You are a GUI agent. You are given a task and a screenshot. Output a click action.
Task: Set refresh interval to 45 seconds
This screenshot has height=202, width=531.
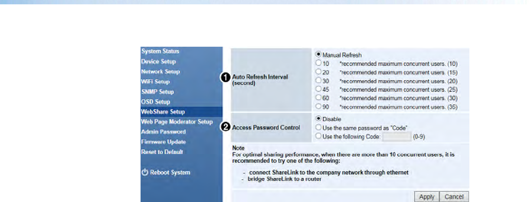[319, 89]
